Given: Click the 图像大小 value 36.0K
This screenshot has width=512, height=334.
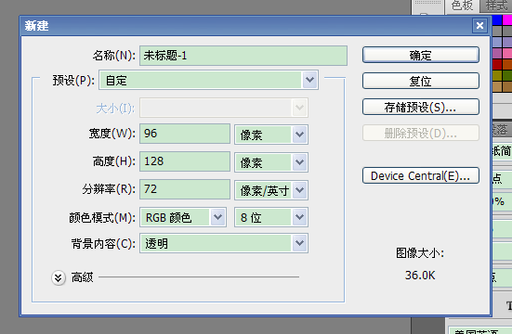Looking at the screenshot, I should coord(420,276).
